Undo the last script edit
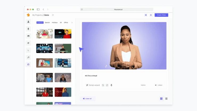Image resolution: width=197 pixels, height=111 pixels. 103,85
